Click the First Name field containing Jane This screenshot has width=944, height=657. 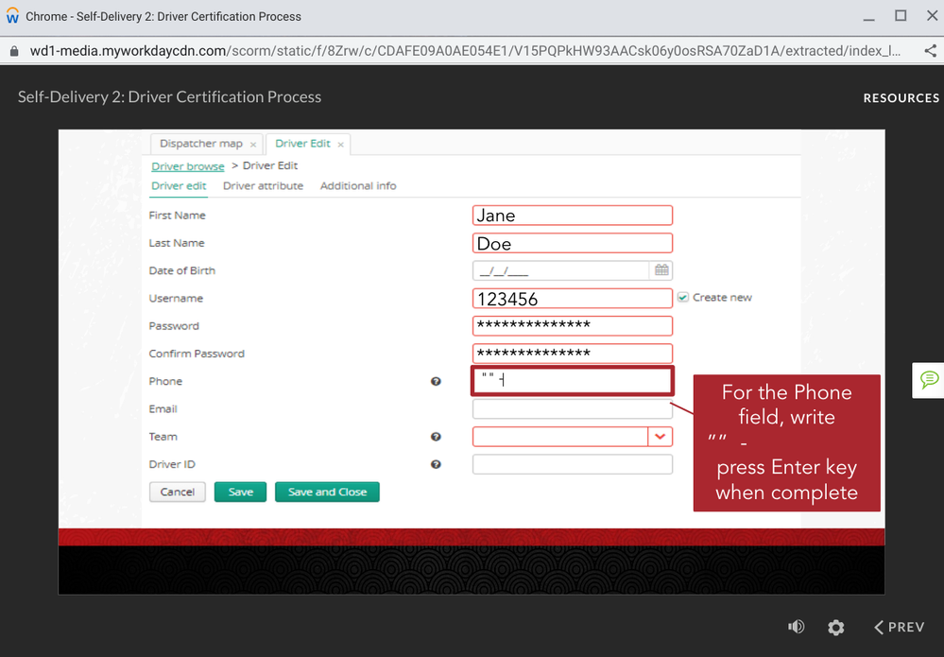point(572,215)
